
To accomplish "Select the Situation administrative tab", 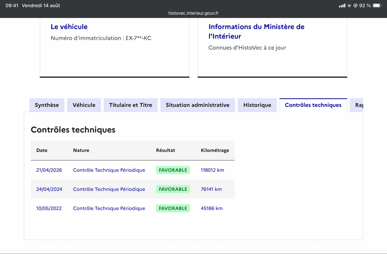I will click(x=198, y=105).
